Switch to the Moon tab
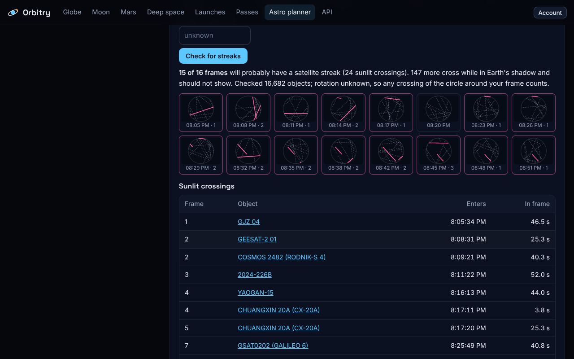The height and width of the screenshot is (359, 574). pos(101,12)
